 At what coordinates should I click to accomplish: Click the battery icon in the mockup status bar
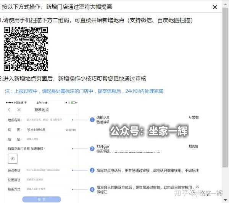point(73,103)
